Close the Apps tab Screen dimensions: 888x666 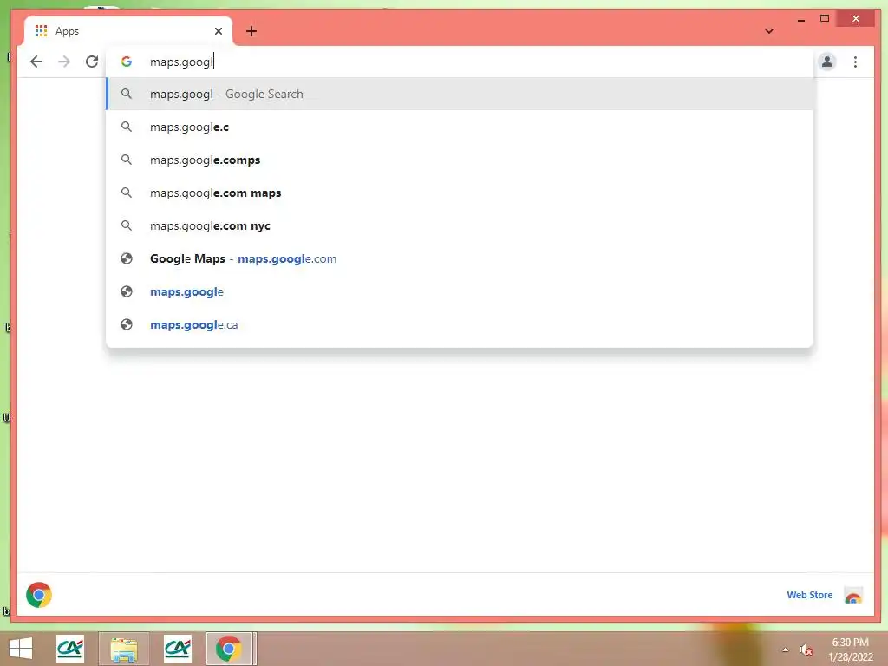click(x=218, y=31)
